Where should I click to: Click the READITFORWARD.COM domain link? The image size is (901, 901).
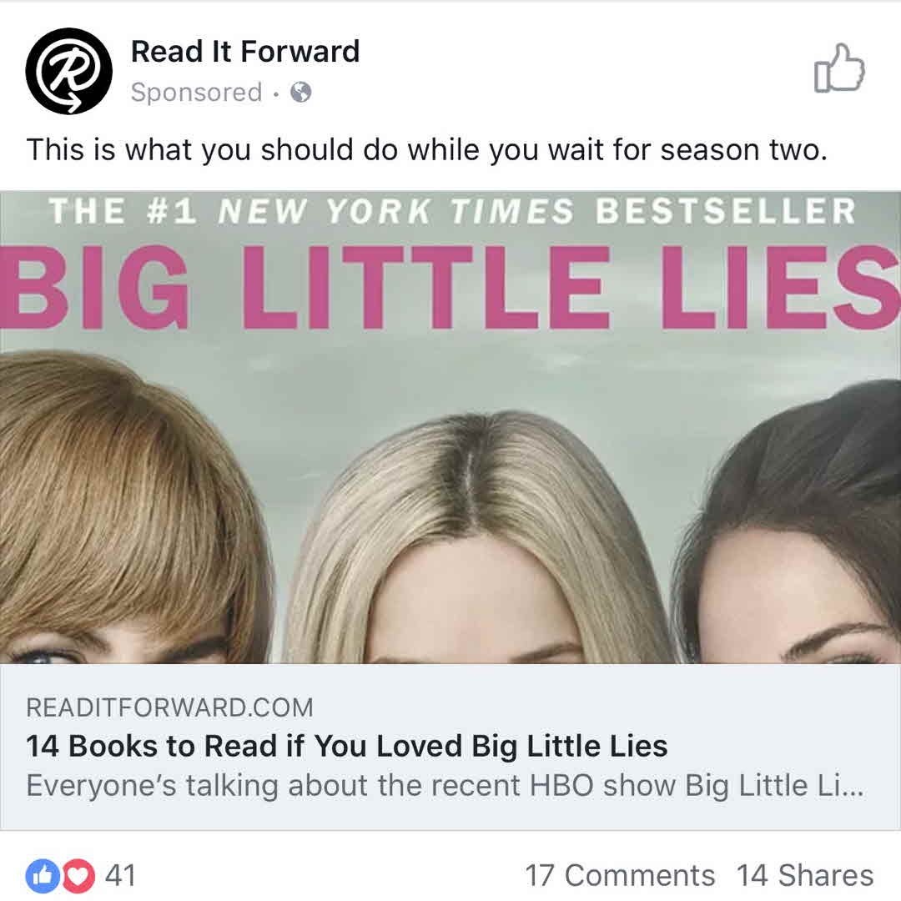[x=170, y=707]
